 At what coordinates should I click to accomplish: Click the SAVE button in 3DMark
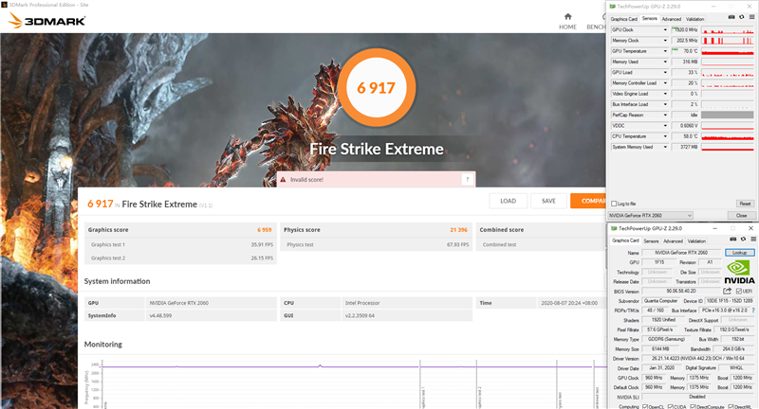tap(548, 201)
